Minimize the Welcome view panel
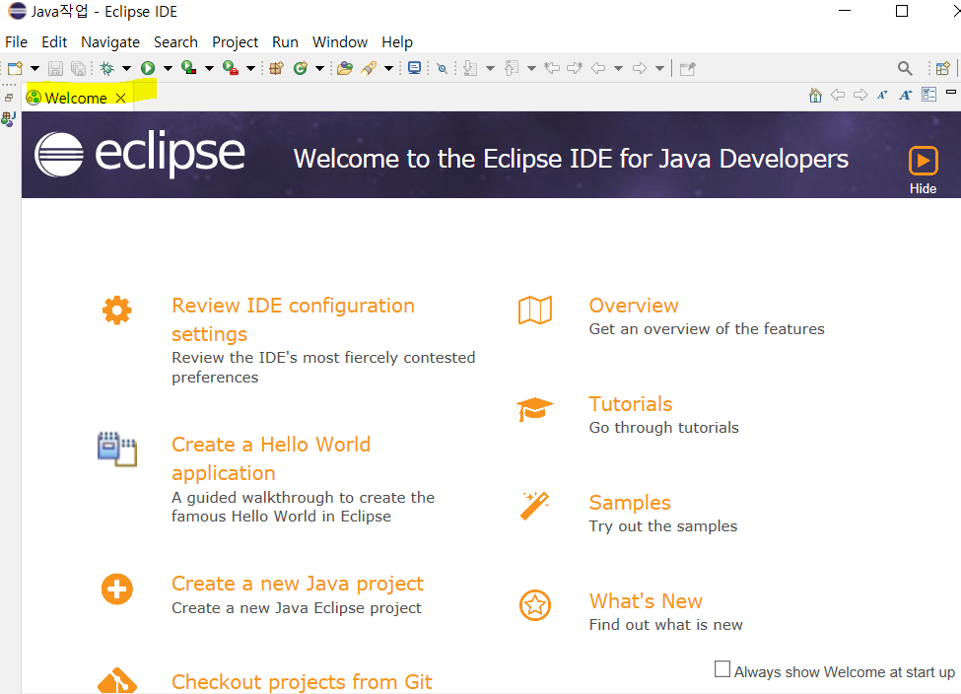961x694 pixels. 951,92
